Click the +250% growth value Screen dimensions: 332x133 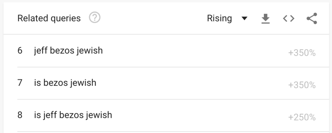pos(302,117)
